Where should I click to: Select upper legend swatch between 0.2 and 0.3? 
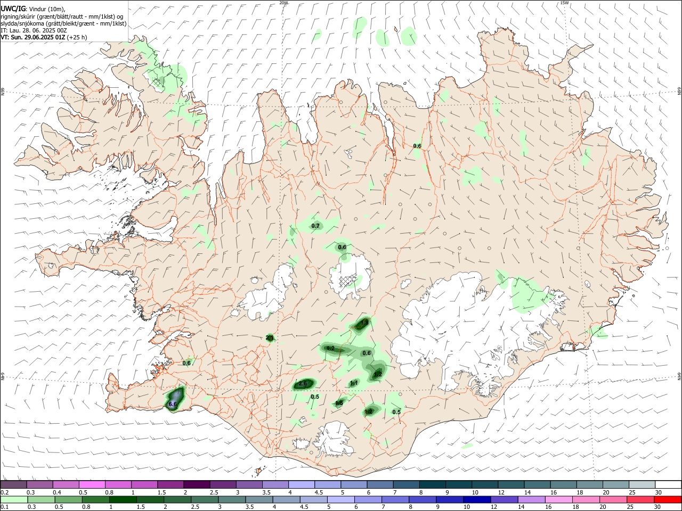coord(13,484)
